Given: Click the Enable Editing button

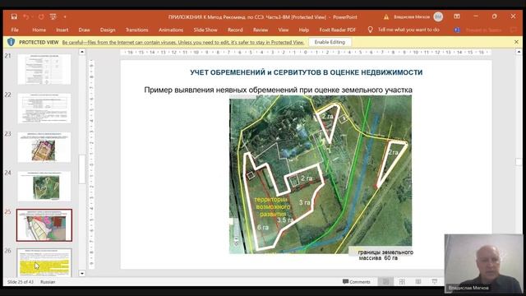Looking at the screenshot, I should click(x=330, y=42).
